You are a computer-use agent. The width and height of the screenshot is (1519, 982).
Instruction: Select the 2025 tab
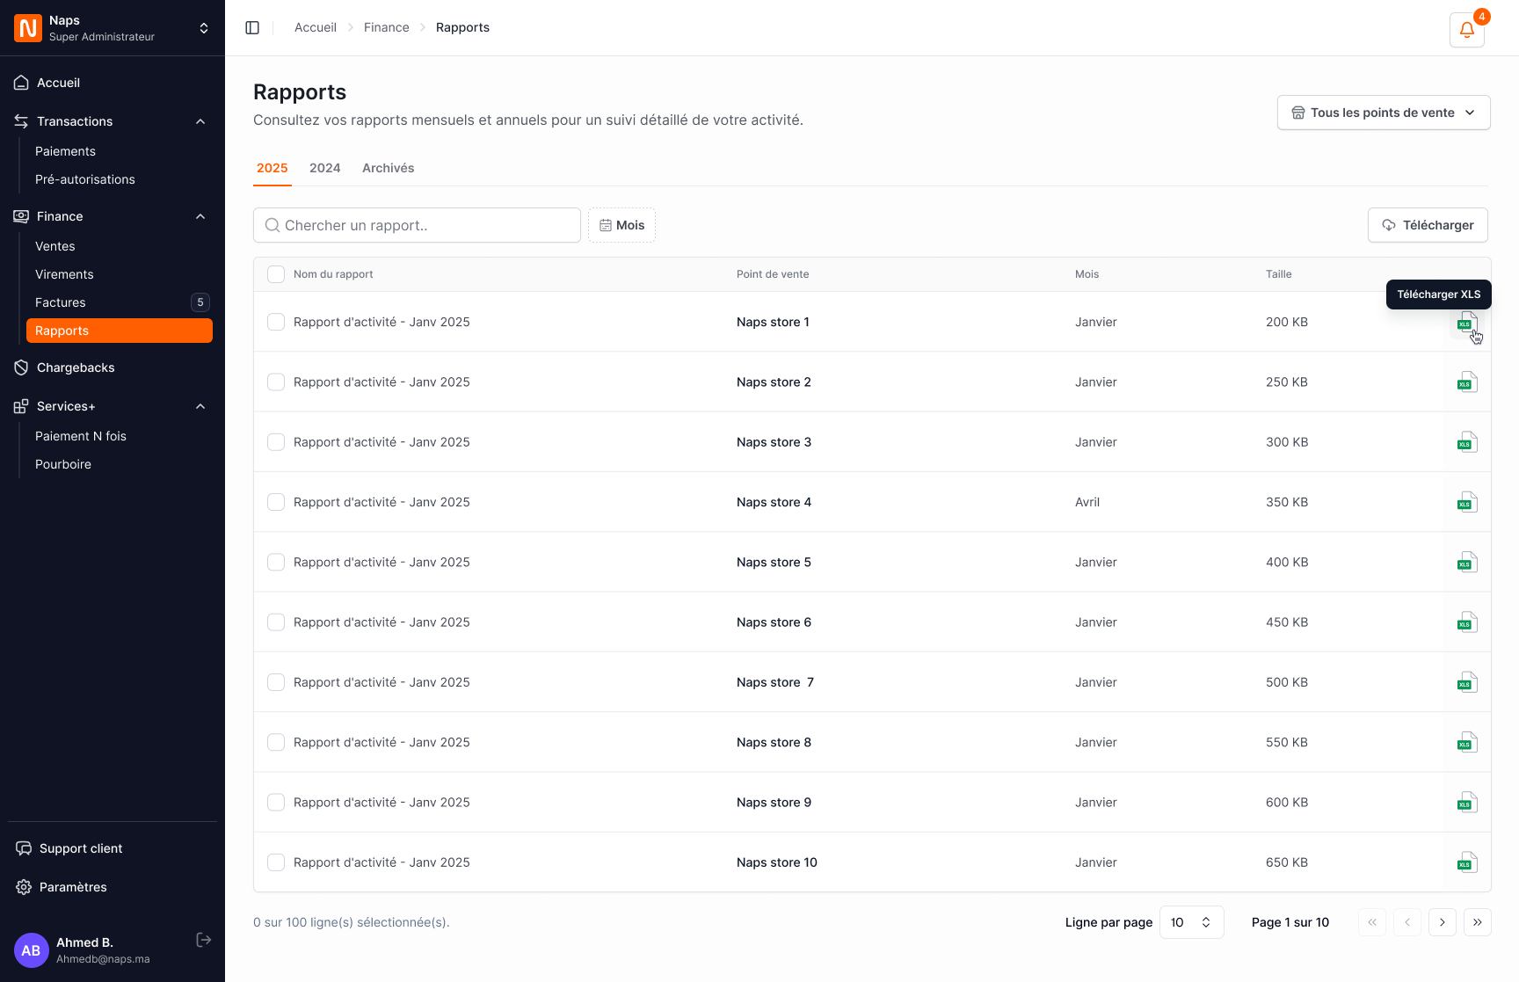[x=273, y=168]
